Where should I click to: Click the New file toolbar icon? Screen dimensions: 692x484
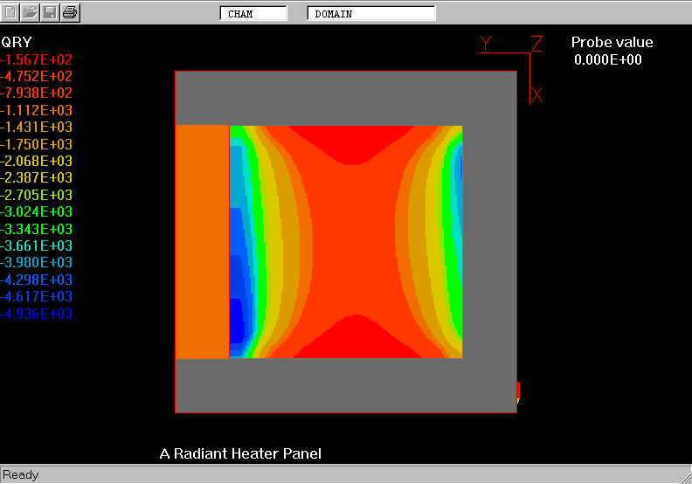point(10,12)
